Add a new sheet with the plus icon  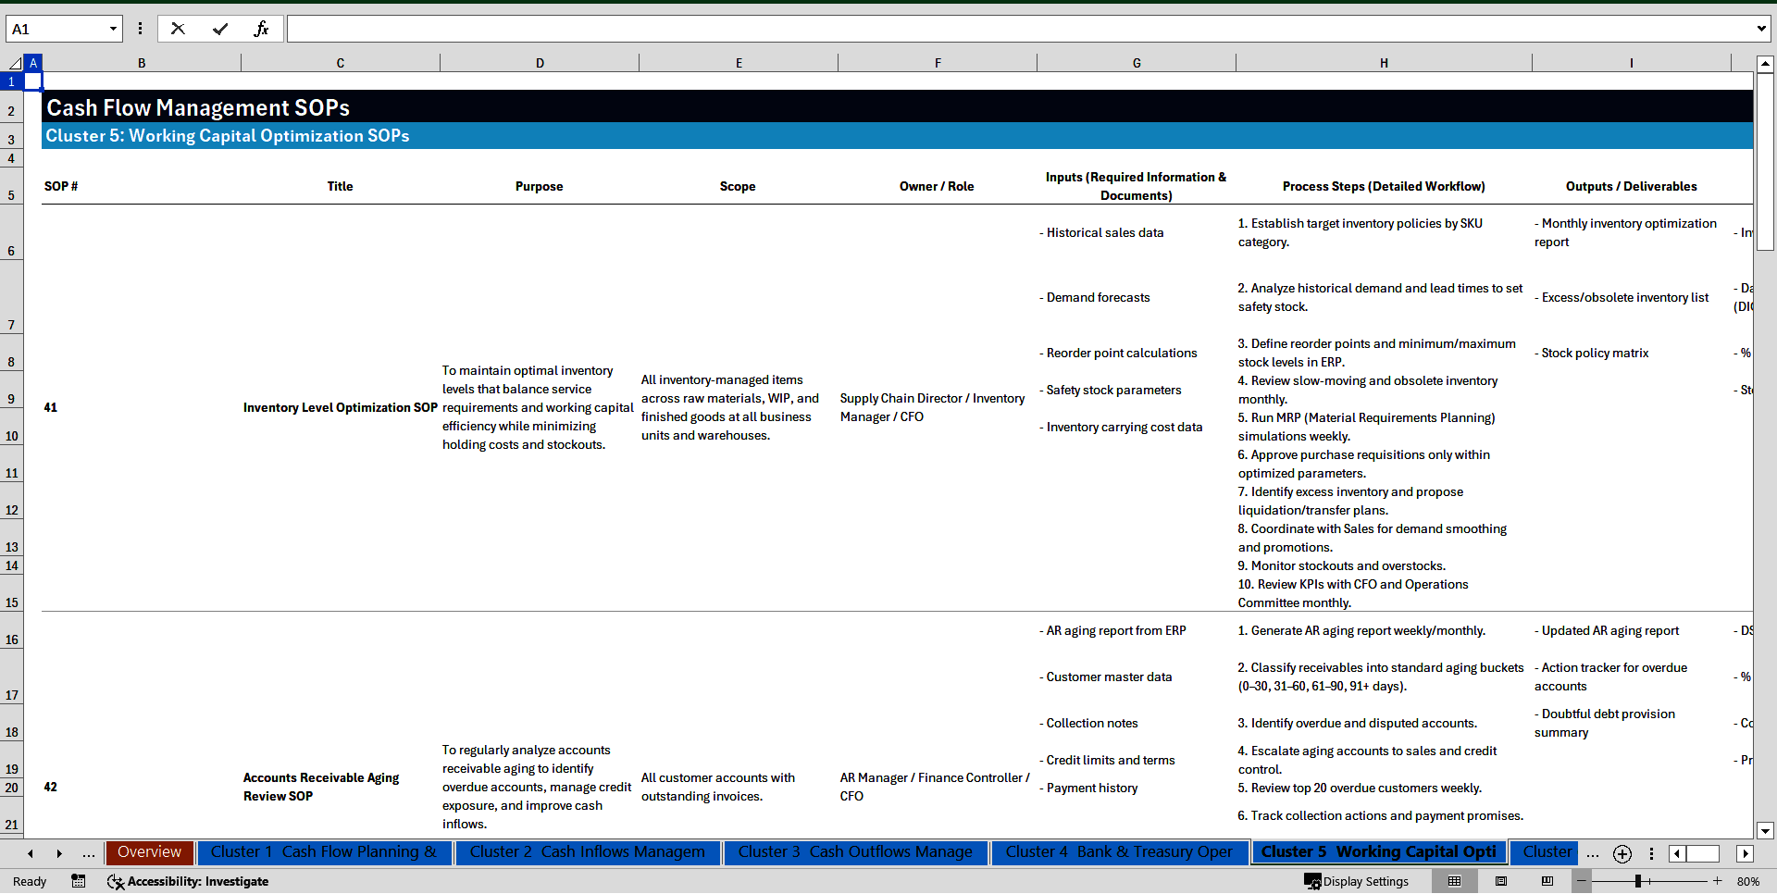tap(1622, 853)
